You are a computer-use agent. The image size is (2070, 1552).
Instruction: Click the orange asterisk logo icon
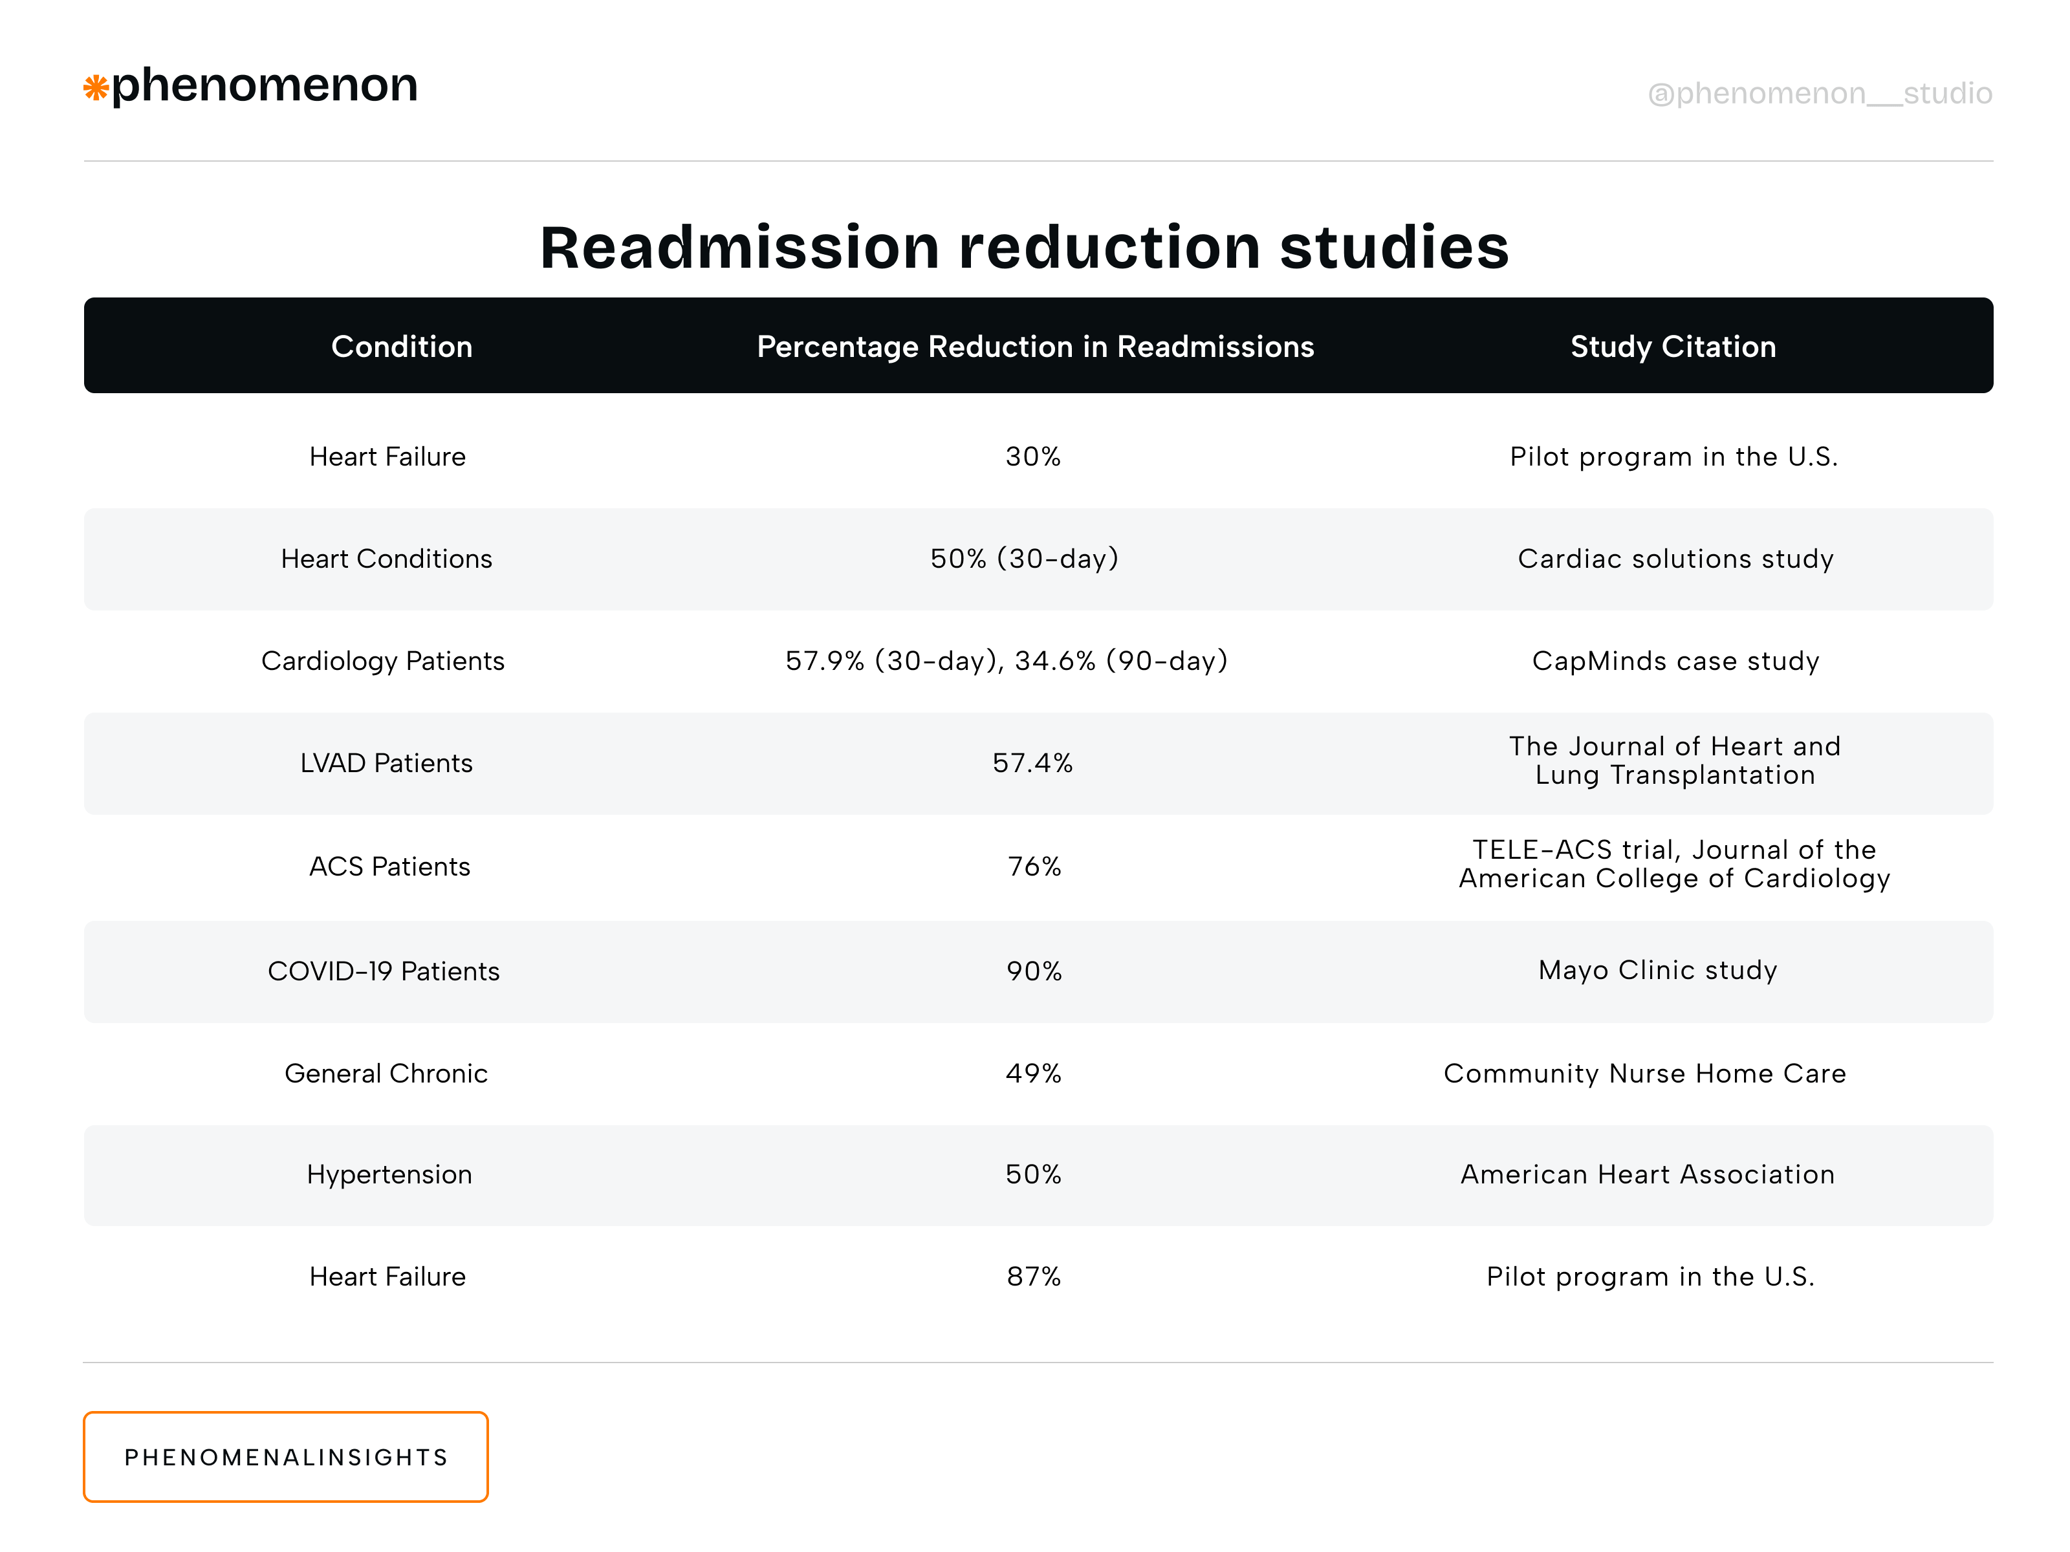point(96,89)
